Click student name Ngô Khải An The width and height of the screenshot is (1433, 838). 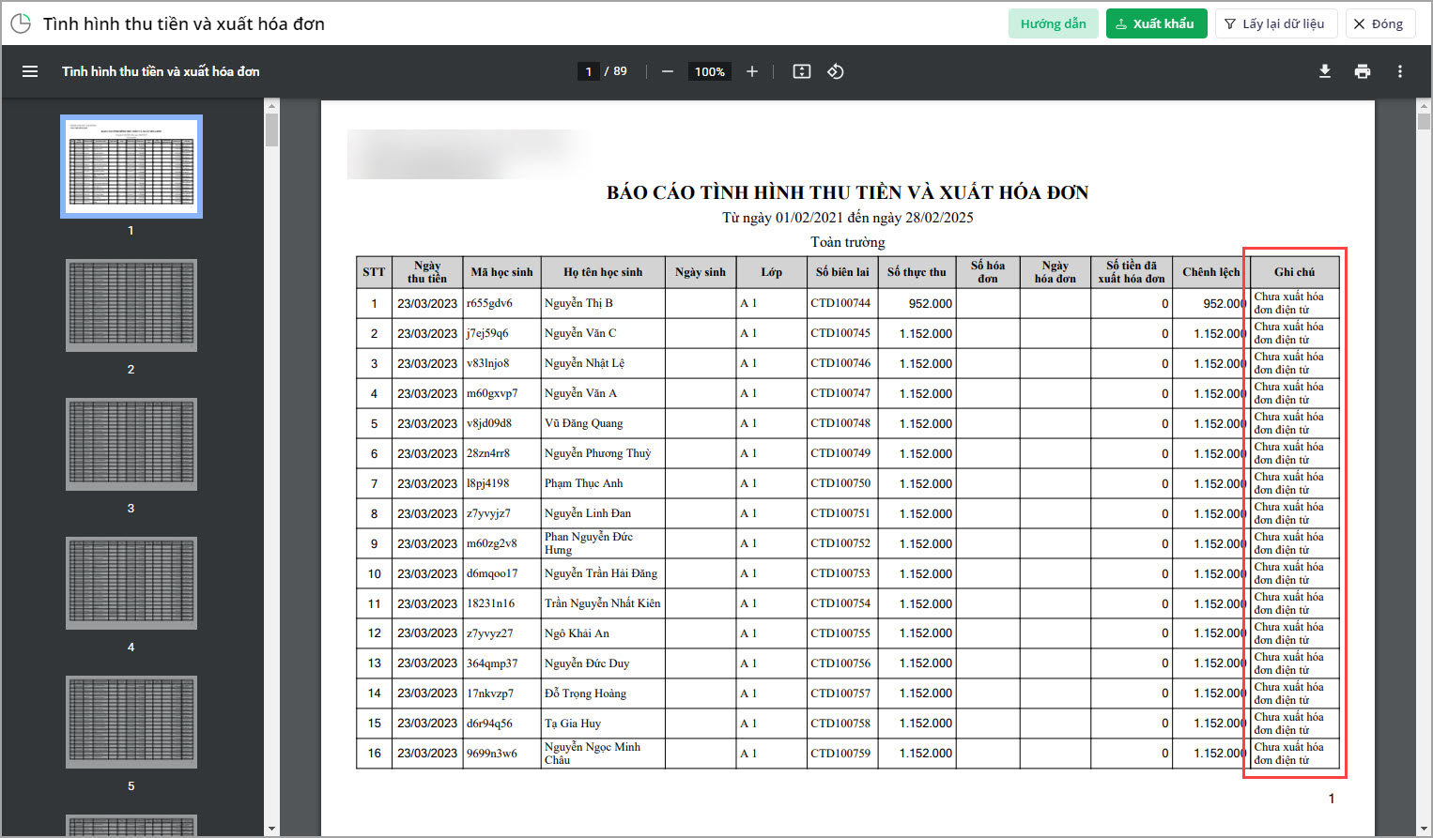click(577, 633)
